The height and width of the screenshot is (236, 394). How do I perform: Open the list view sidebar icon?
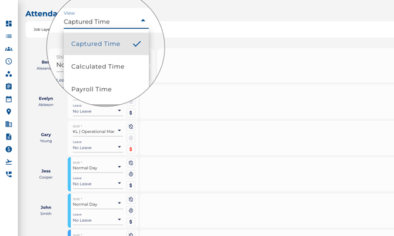coord(9,36)
